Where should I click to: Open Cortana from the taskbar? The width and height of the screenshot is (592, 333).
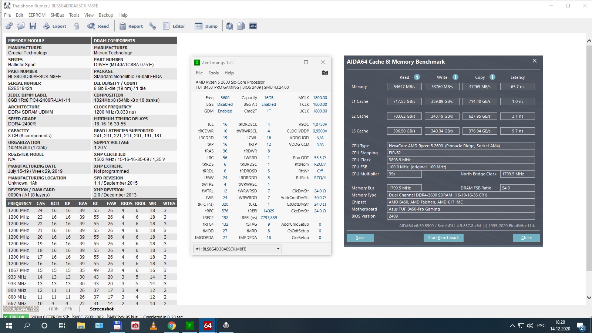tap(44, 326)
